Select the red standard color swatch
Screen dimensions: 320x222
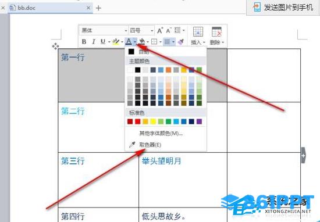(x=138, y=121)
